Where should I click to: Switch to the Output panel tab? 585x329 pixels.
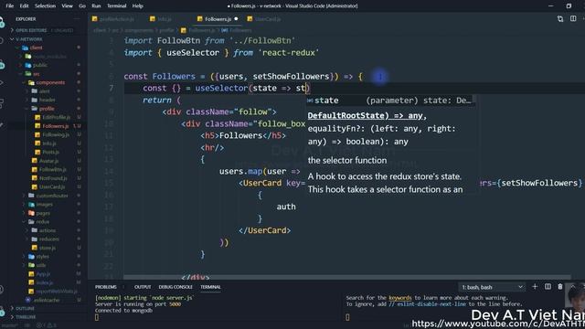click(x=143, y=287)
